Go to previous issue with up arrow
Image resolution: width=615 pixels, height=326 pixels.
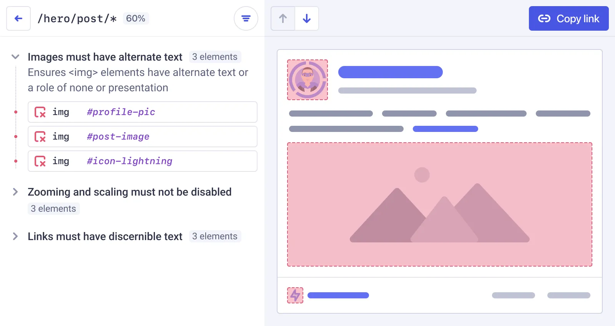283,18
